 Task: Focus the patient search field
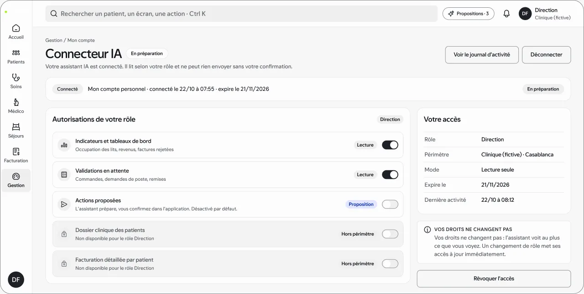pos(241,14)
